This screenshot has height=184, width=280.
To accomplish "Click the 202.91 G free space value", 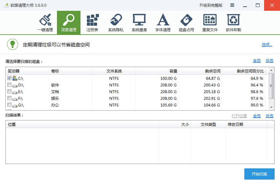I will 212,99.
